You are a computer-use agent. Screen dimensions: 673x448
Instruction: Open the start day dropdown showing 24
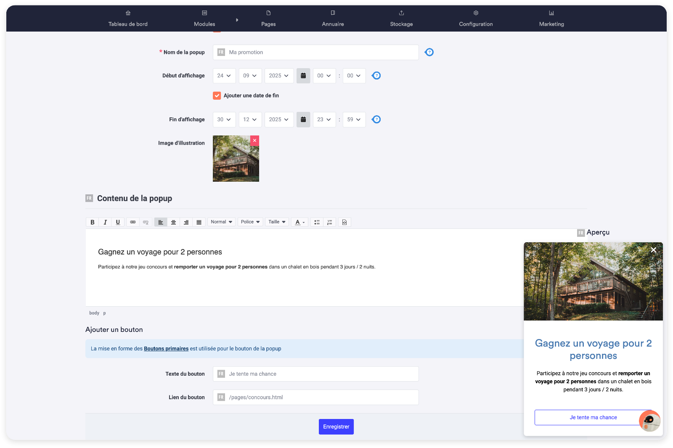(224, 76)
